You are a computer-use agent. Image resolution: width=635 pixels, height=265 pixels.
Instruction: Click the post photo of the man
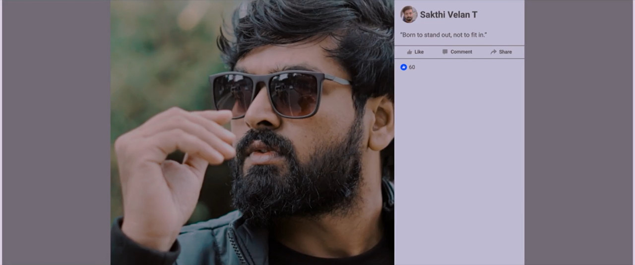coord(252,132)
